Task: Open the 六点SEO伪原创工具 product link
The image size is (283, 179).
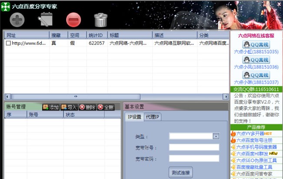Action: click(256, 160)
